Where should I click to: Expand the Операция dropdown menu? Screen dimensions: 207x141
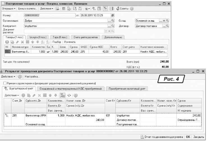pos(9,8)
